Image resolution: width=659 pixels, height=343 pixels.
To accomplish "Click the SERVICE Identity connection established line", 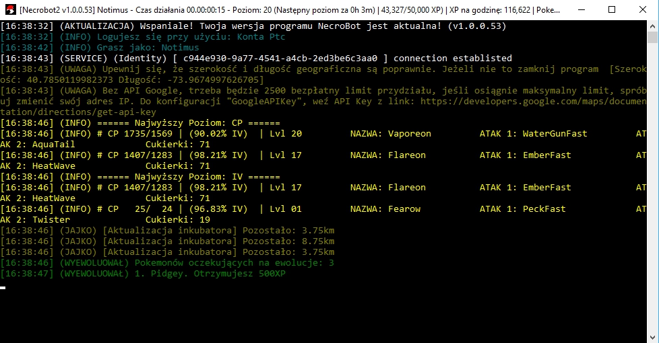I will [x=256, y=59].
